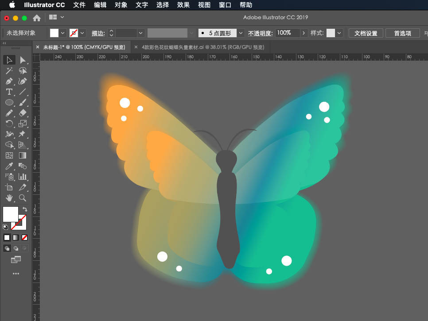Image resolution: width=428 pixels, height=321 pixels.
Task: Select the Perspective Grid tool
Action: pos(23,144)
